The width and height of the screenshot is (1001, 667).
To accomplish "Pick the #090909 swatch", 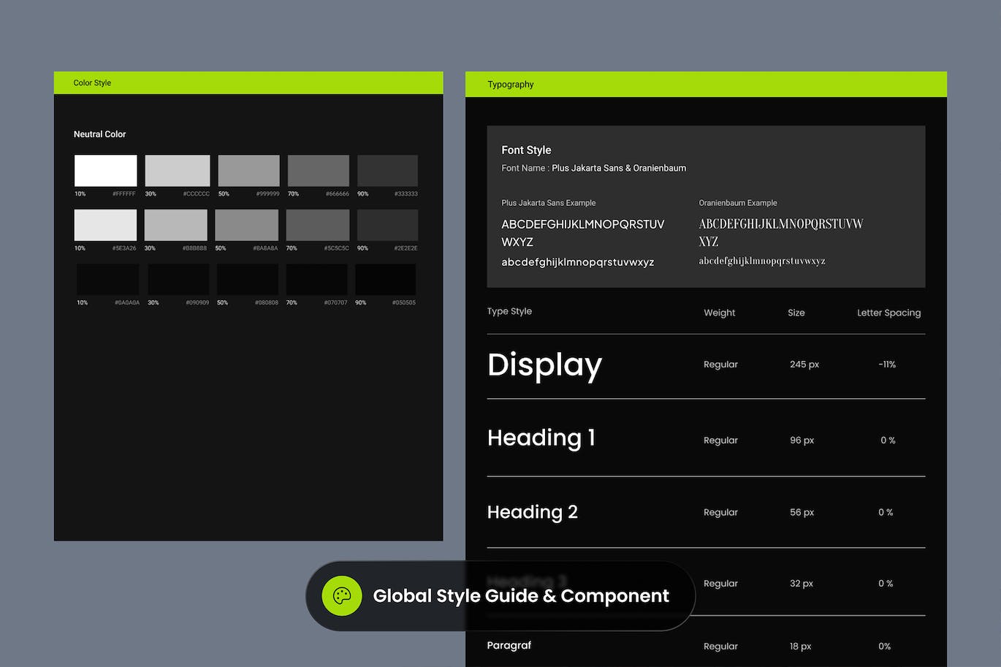I will point(178,279).
